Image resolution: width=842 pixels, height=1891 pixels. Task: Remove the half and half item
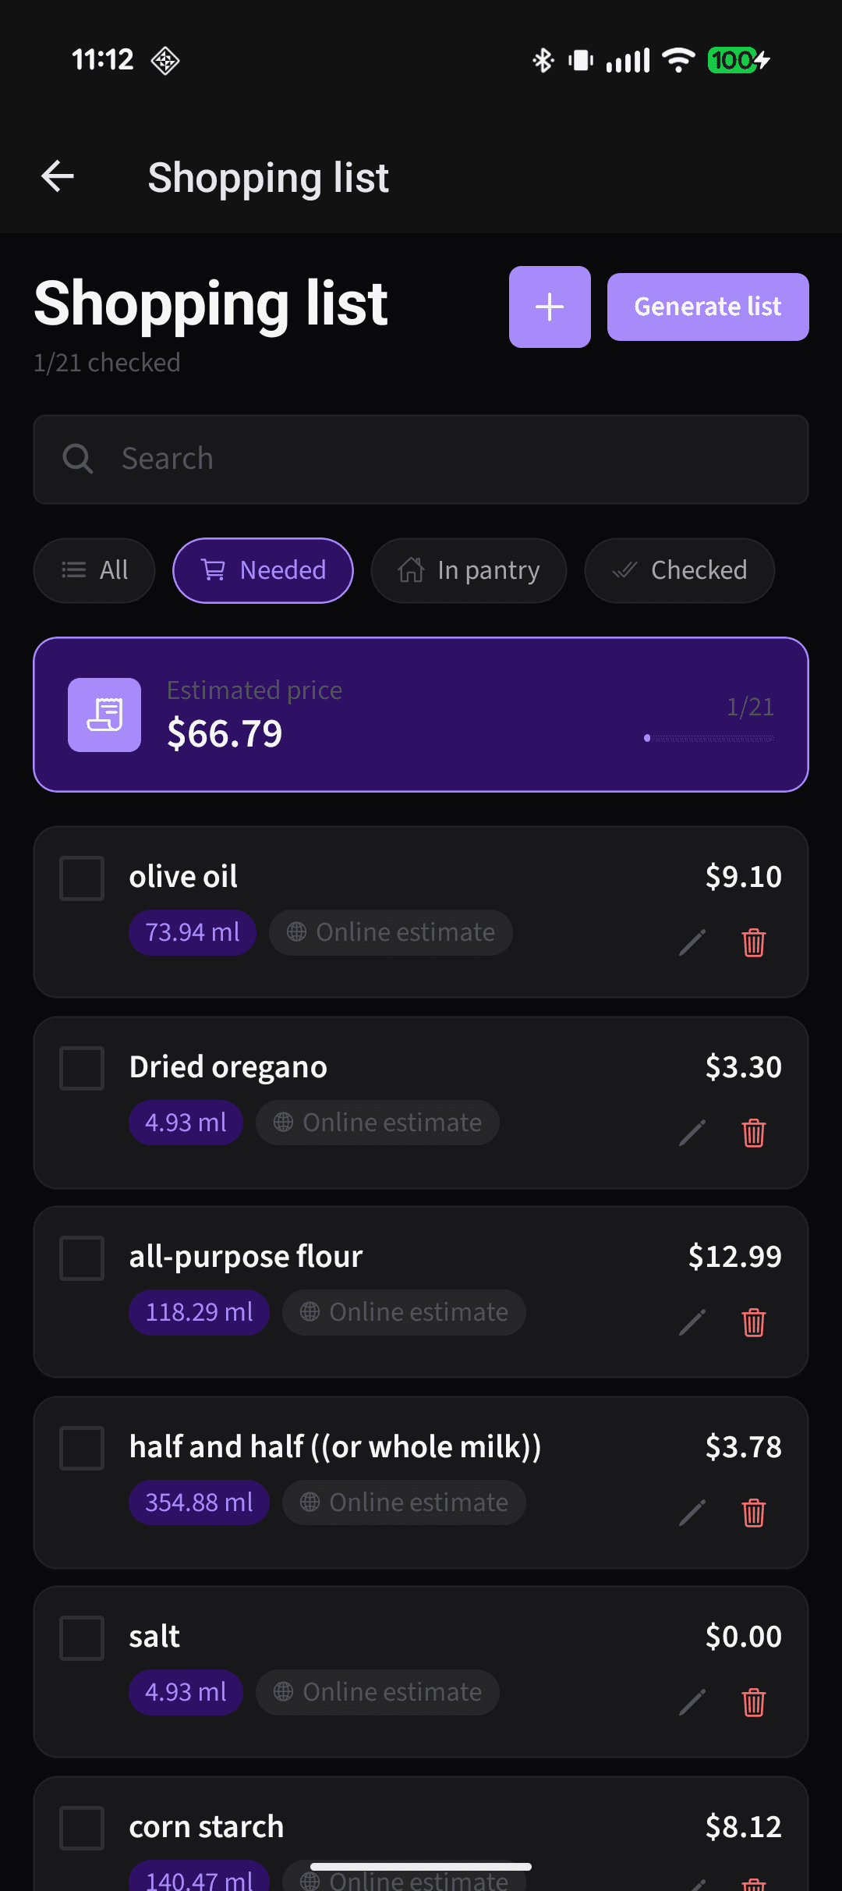tap(753, 1513)
